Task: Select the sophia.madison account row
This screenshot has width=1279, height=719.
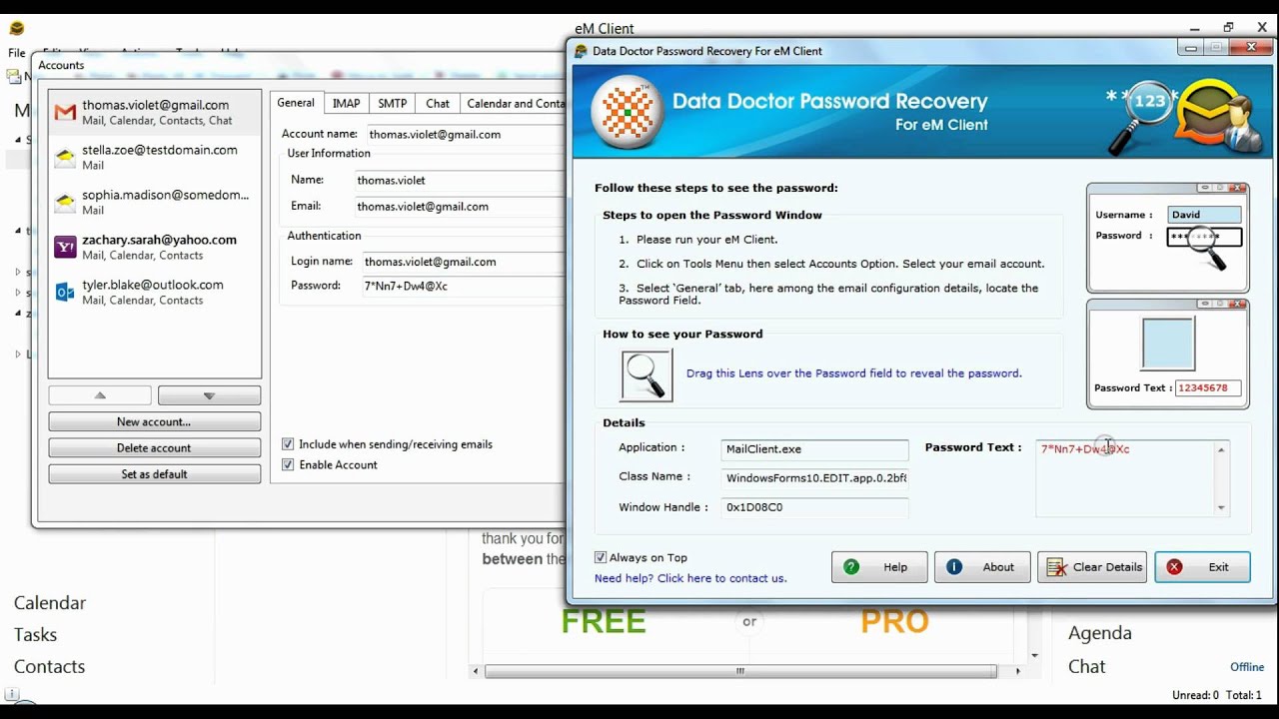Action: click(154, 203)
